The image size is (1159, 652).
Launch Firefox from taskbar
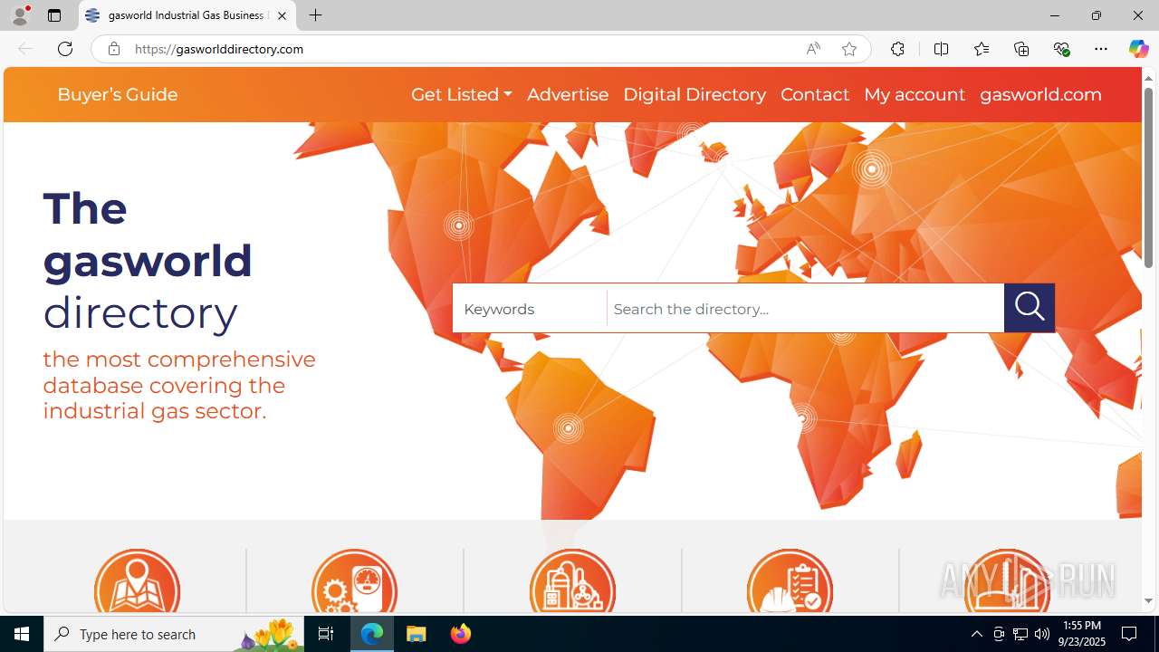(x=460, y=634)
